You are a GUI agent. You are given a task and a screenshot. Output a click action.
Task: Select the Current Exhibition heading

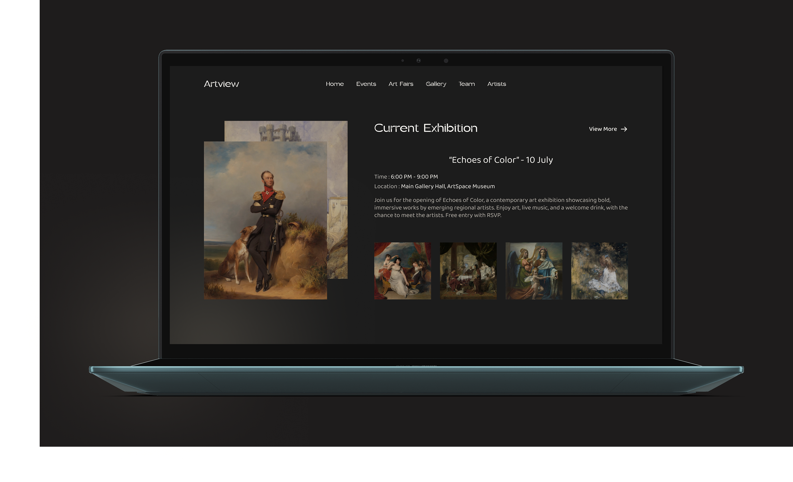(x=425, y=128)
